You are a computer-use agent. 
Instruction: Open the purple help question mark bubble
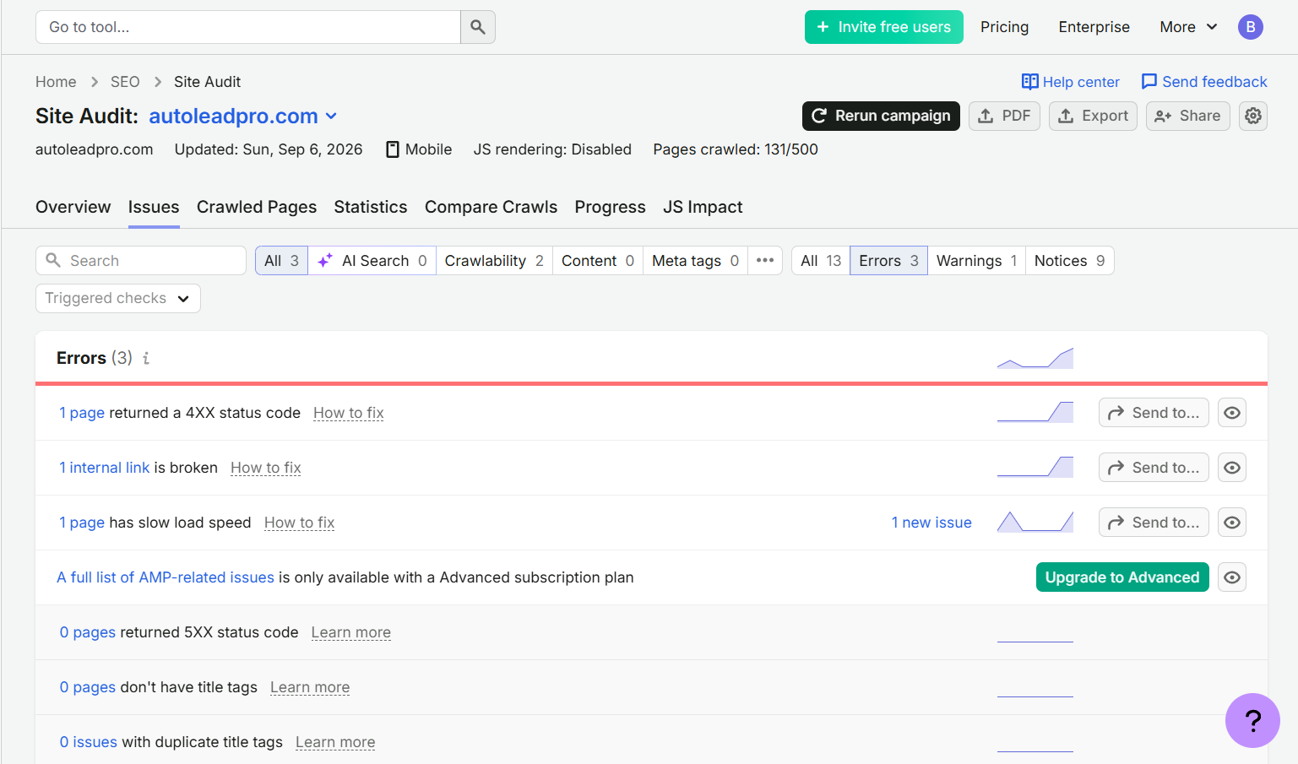[1252, 720]
